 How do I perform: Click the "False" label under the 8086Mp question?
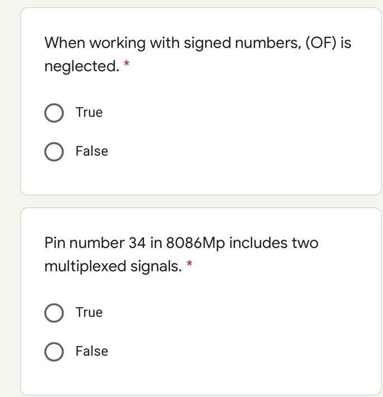[92, 351]
